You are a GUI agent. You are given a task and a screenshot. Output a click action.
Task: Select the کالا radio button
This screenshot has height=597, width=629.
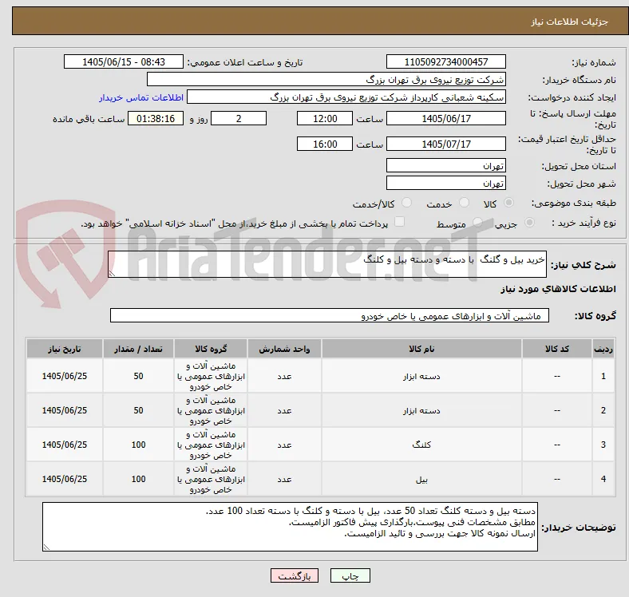(x=508, y=203)
